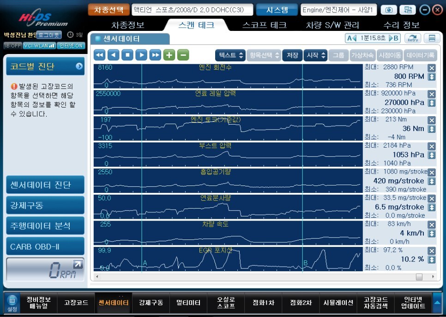Image resolution: width=446 pixels, height=317 pixels.
Task: Remove the 부스트 압력 graph row
Action: 432,146
